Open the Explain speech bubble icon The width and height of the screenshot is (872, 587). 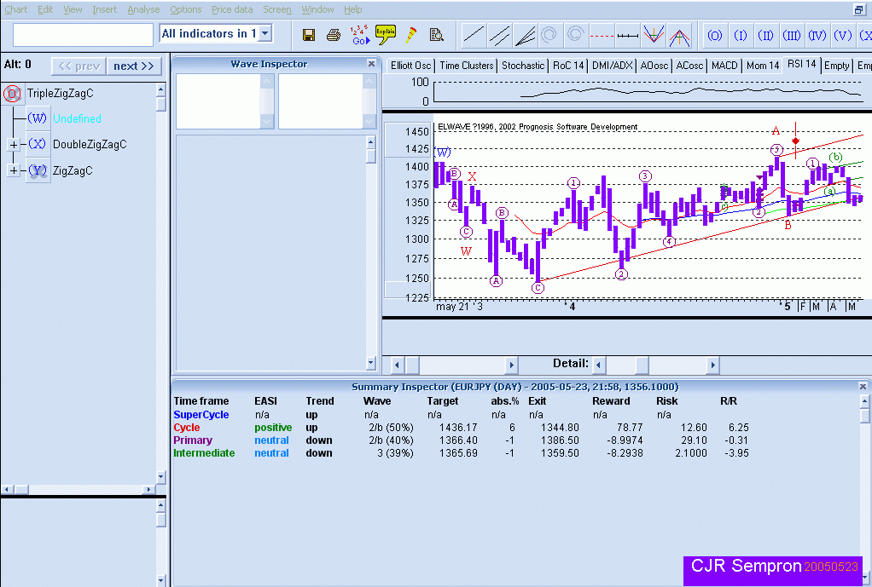(385, 35)
